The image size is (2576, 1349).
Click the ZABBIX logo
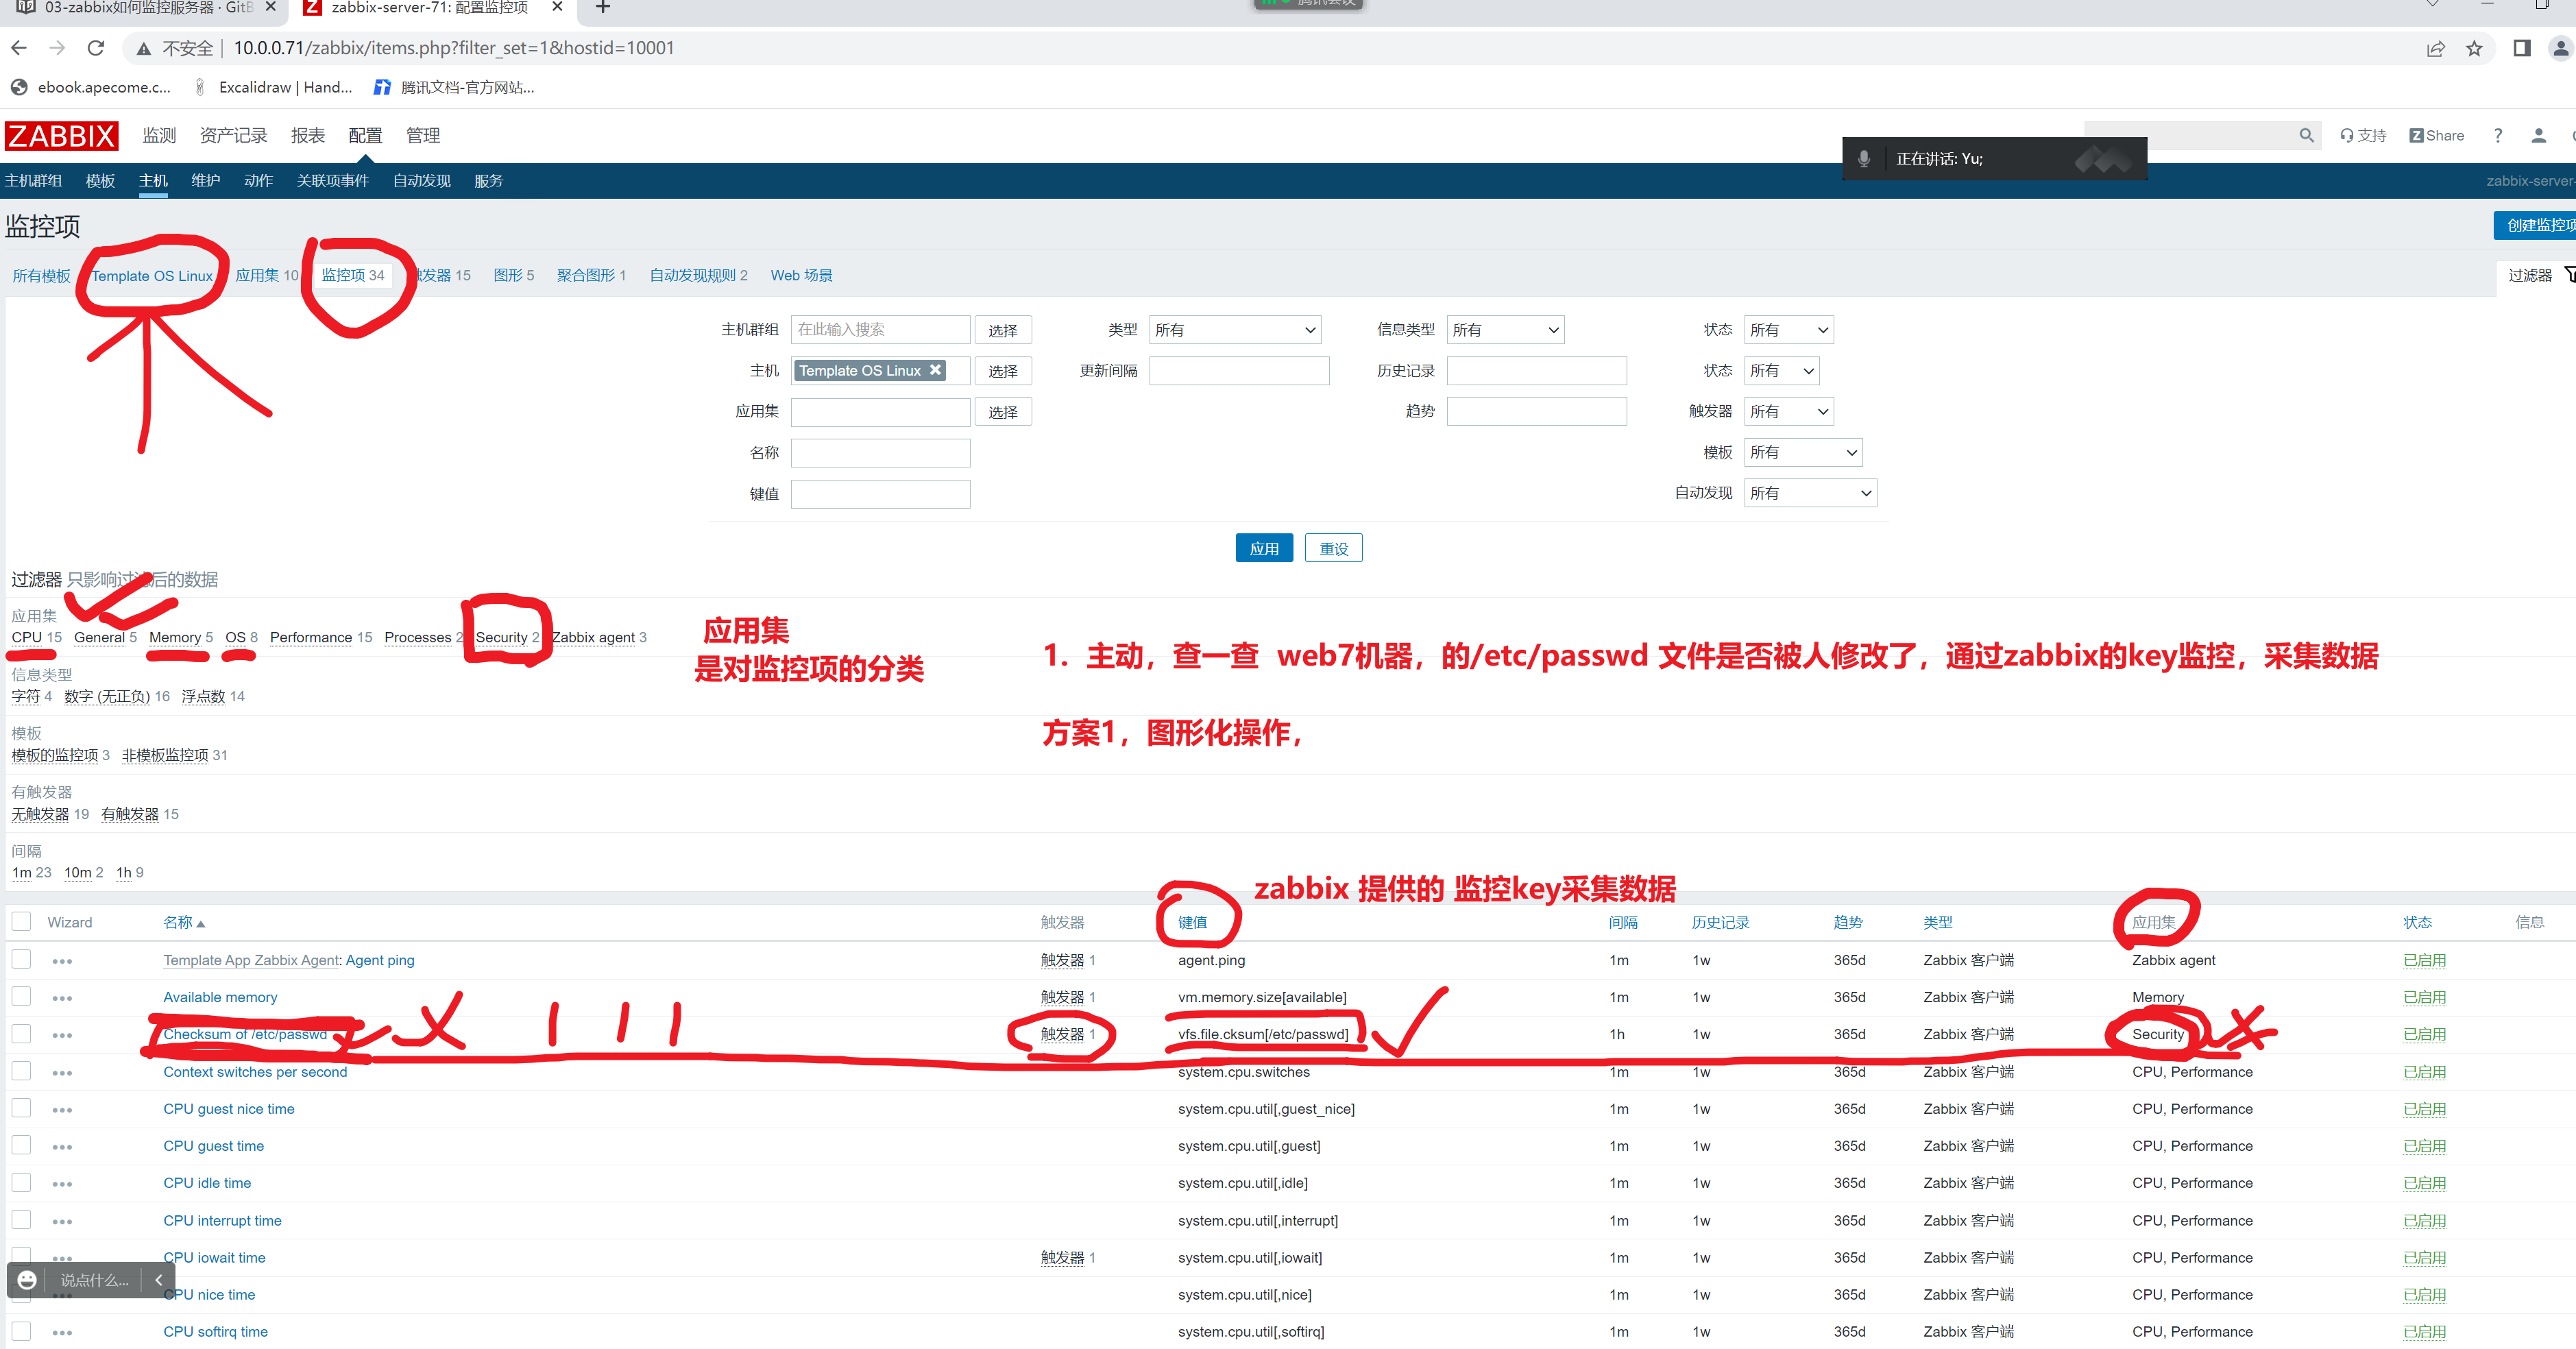click(61, 136)
